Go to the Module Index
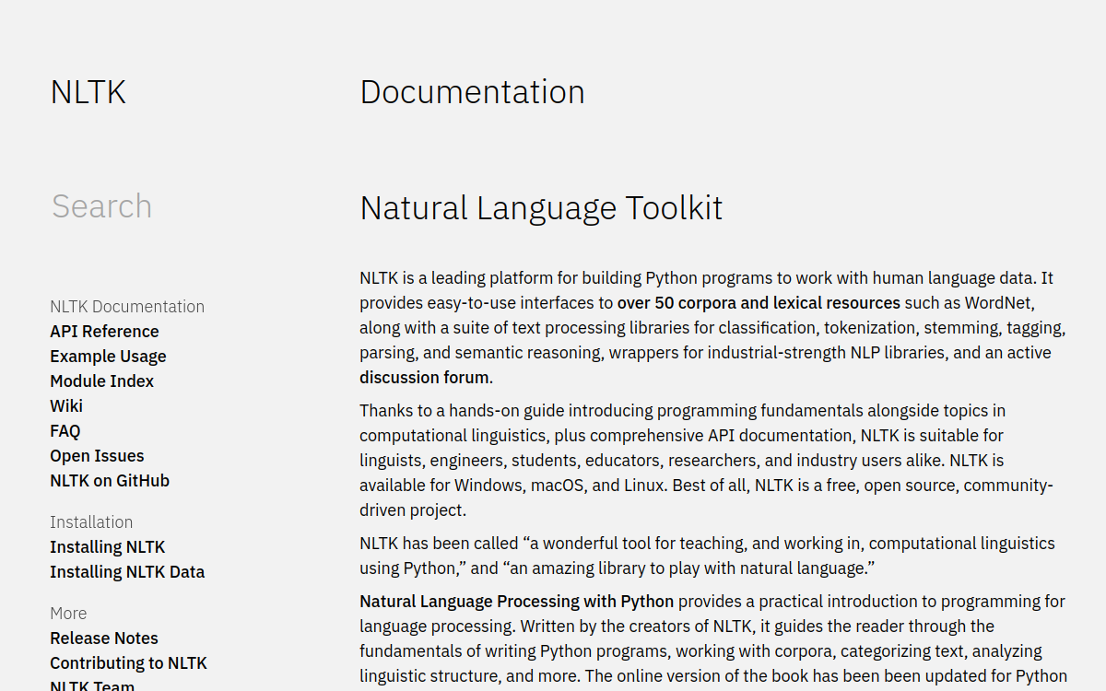The image size is (1106, 691). pyautogui.click(x=101, y=381)
